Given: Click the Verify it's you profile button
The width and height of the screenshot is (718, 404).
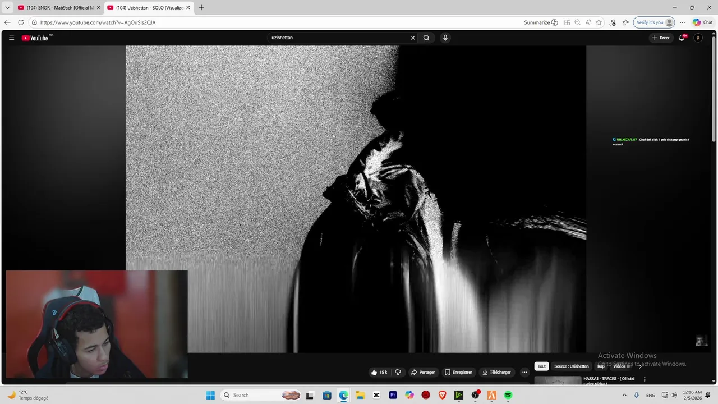Looking at the screenshot, I should point(654,22).
